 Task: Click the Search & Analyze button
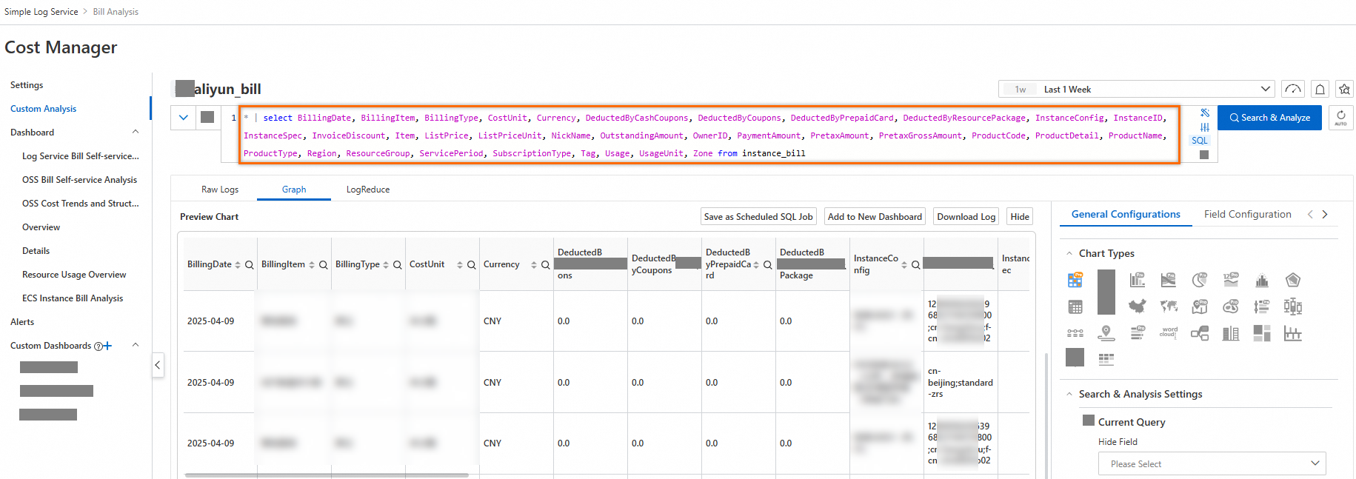(1269, 118)
